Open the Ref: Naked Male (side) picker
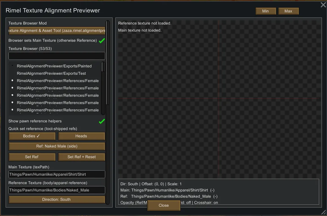Viewport: 327px width, 216px height. point(57,146)
